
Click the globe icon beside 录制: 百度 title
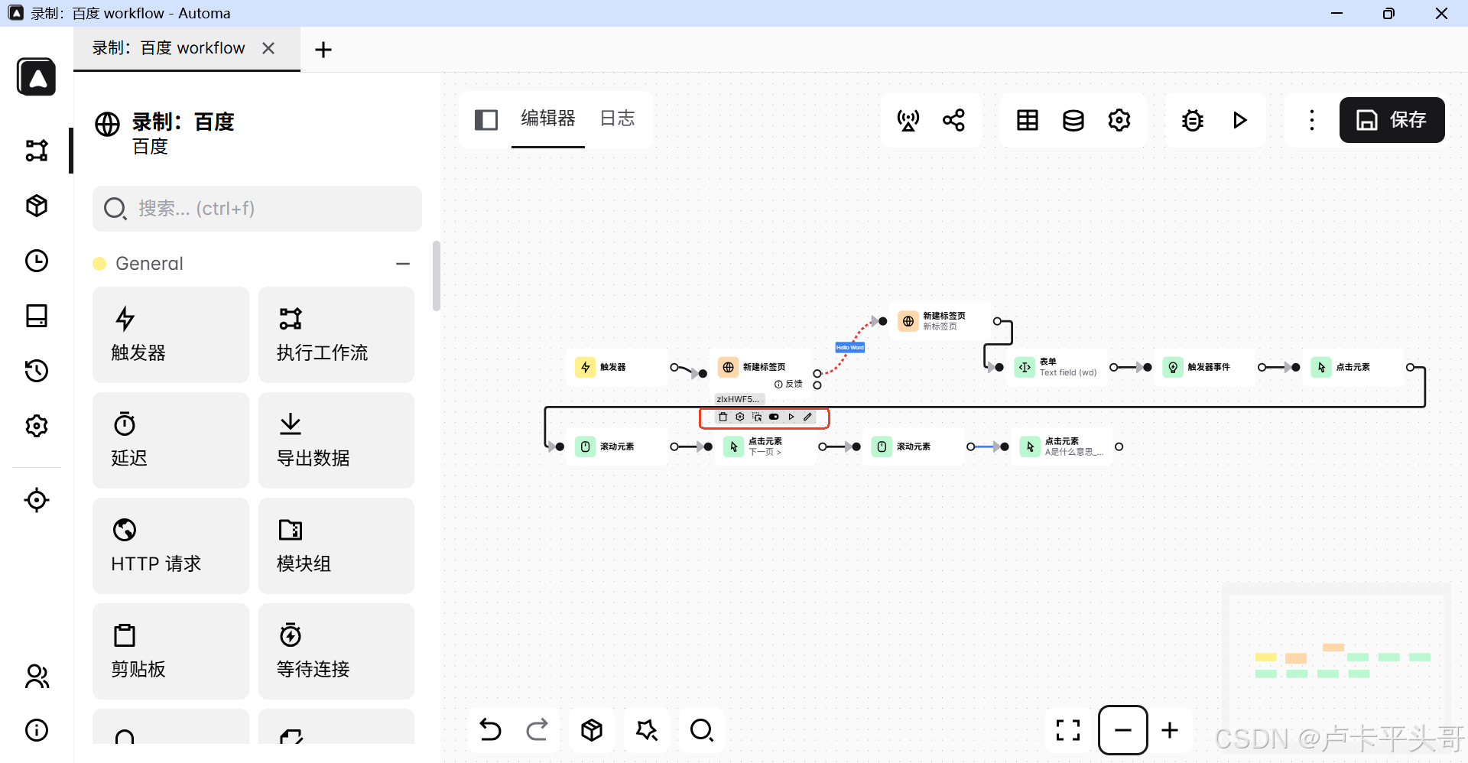pos(107,124)
